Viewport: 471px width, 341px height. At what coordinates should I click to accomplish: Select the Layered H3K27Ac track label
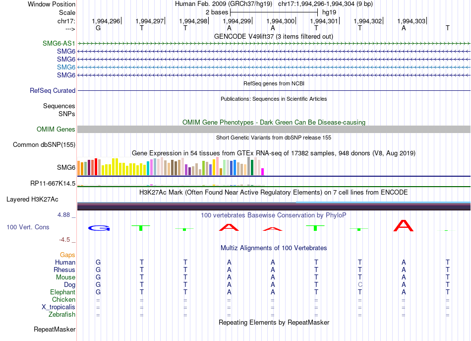pyautogui.click(x=32, y=200)
